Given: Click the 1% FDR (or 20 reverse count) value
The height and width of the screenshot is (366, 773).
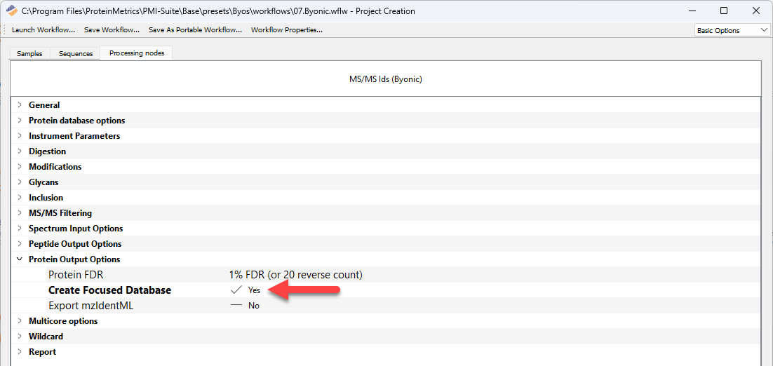Looking at the screenshot, I should coord(296,274).
